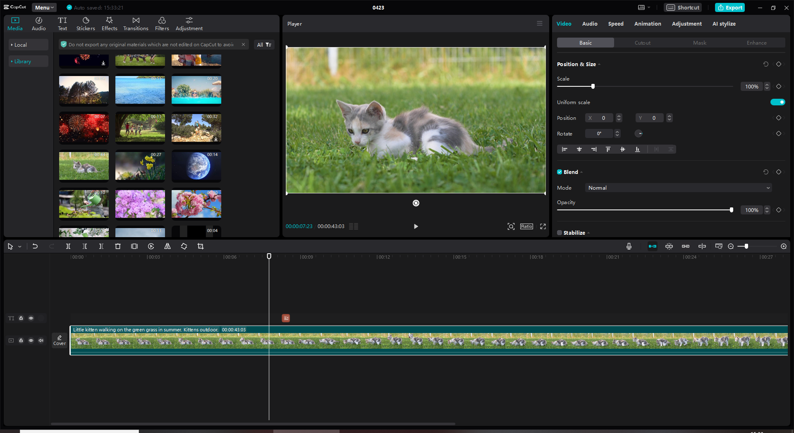794x433 pixels.
Task: Select the Crop tool in the timeline toolbar
Action: [201, 246]
